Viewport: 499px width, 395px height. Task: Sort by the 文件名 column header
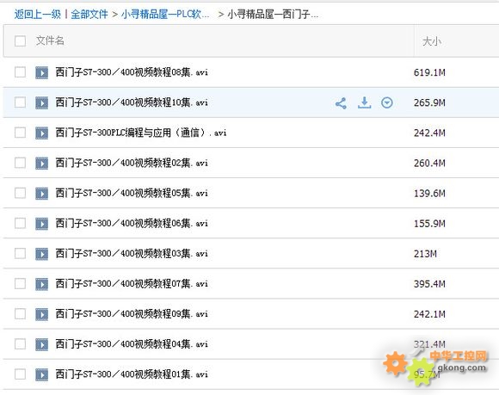[50, 40]
